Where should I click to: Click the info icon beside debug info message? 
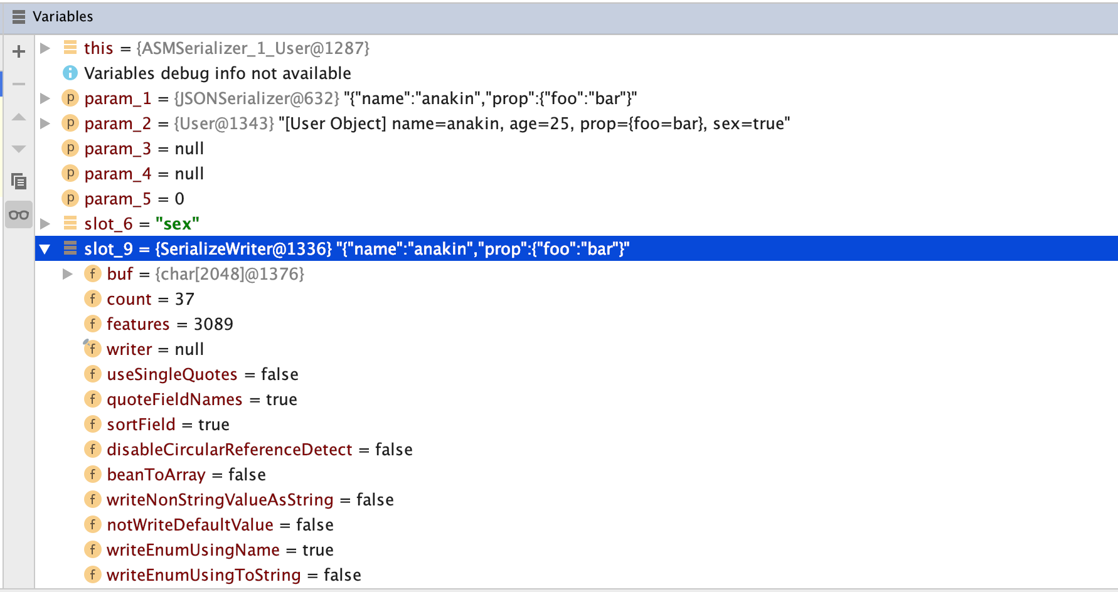(x=70, y=73)
